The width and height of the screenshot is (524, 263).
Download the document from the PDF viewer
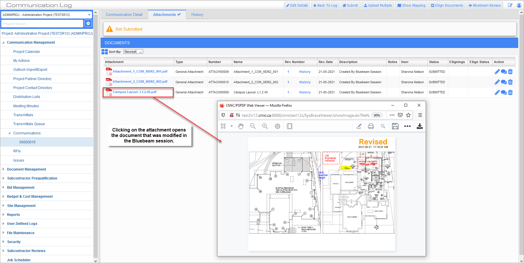(x=420, y=126)
